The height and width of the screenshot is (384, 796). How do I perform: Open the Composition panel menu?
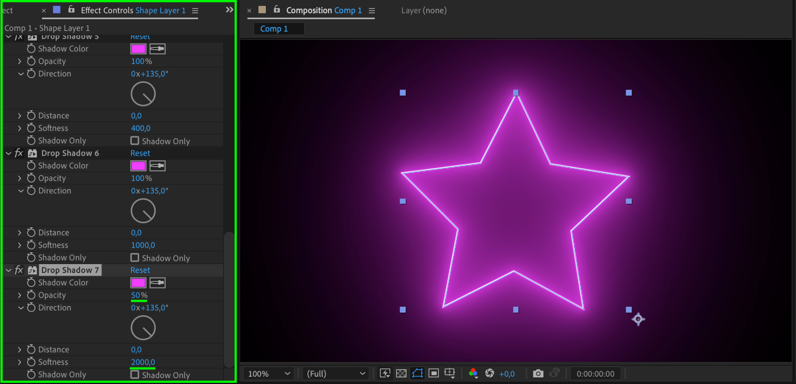click(372, 11)
